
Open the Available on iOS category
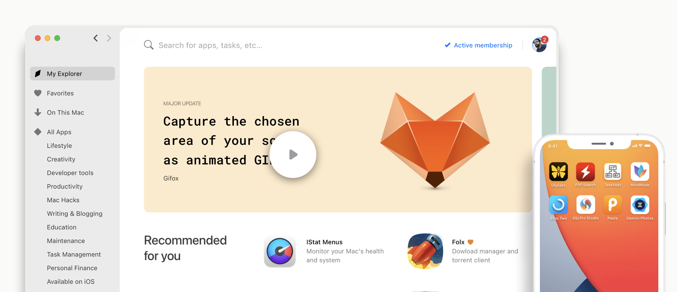click(71, 282)
